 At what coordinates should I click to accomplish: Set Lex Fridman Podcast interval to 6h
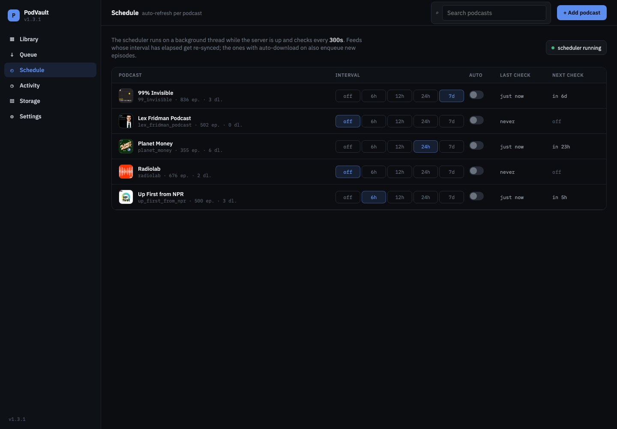tap(374, 121)
